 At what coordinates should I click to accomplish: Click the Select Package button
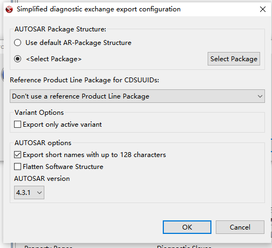(x=234, y=59)
